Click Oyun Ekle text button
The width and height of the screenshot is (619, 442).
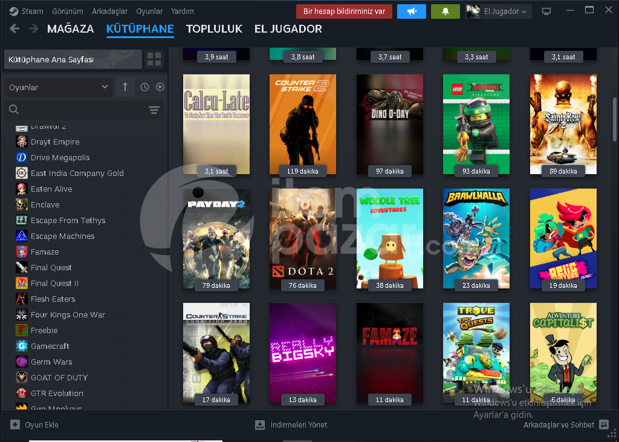[x=42, y=424]
